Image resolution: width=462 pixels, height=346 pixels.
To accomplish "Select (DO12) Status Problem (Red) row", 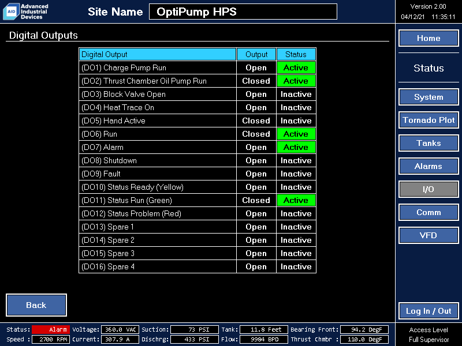I will pos(198,213).
